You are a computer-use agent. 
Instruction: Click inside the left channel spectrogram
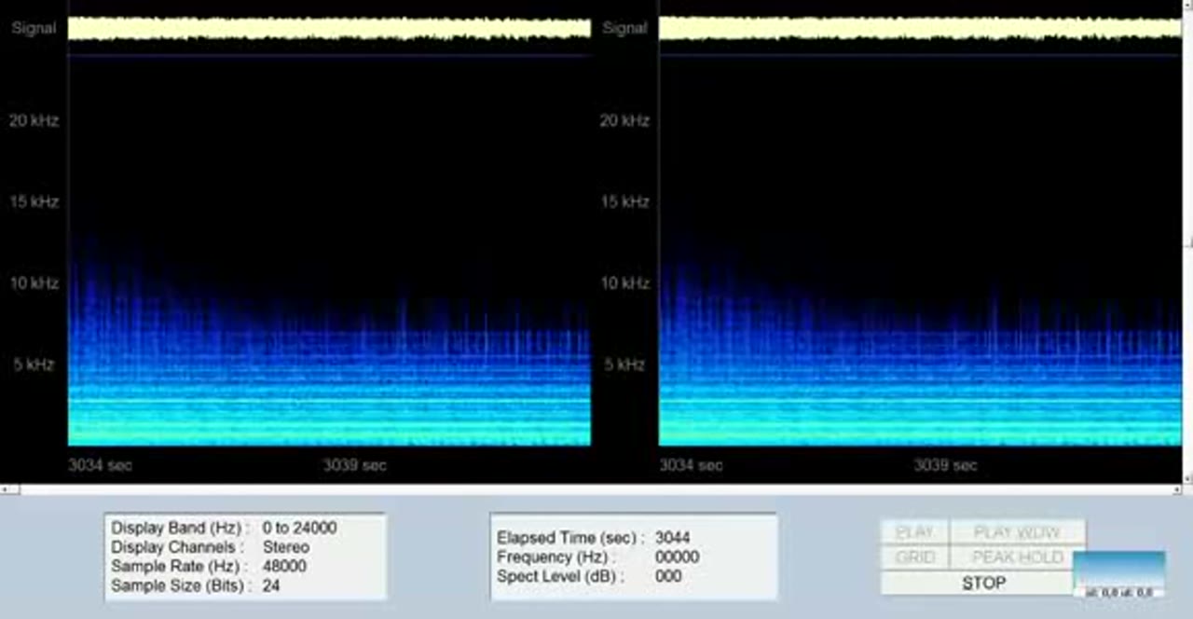pos(329,252)
